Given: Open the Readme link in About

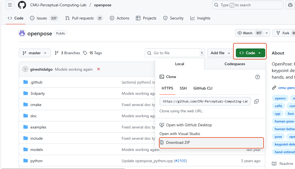Looking at the screenshot, I should (x=286, y=164).
